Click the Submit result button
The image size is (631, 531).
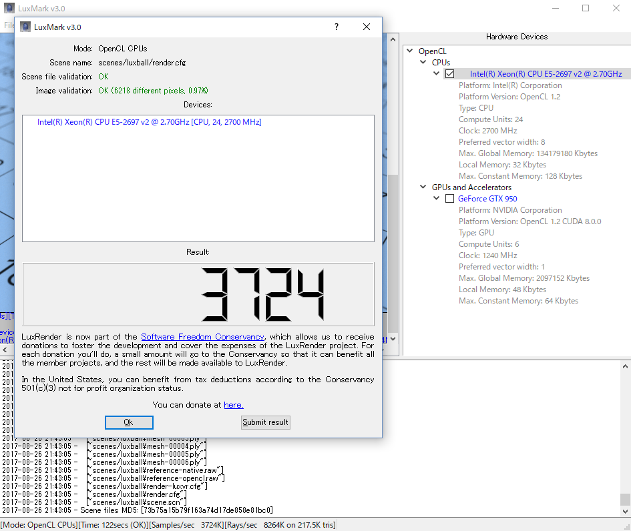pos(265,422)
